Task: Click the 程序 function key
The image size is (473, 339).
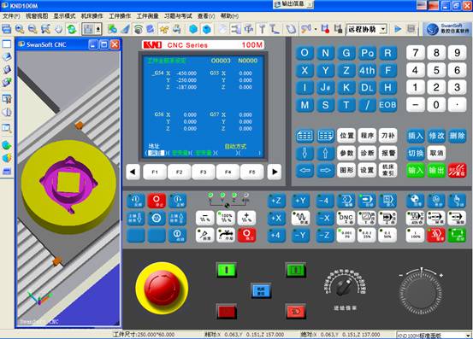Action: point(367,136)
